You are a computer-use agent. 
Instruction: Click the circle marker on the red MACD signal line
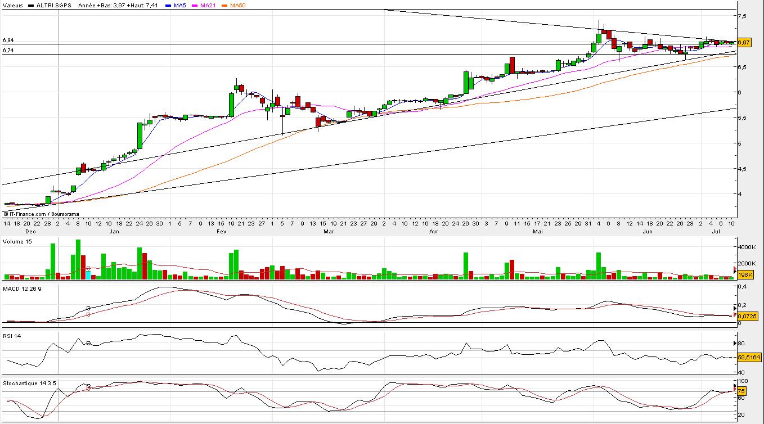[x=88, y=314]
